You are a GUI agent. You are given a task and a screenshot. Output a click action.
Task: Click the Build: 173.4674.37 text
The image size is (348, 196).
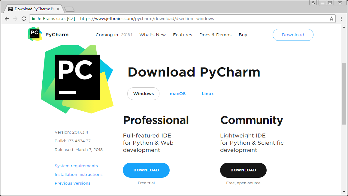tap(73, 141)
